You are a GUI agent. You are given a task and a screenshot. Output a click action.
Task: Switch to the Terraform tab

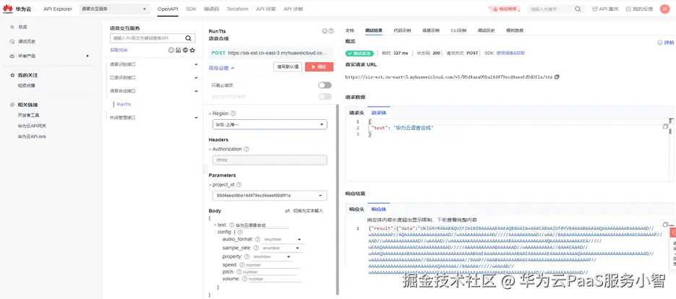point(238,9)
